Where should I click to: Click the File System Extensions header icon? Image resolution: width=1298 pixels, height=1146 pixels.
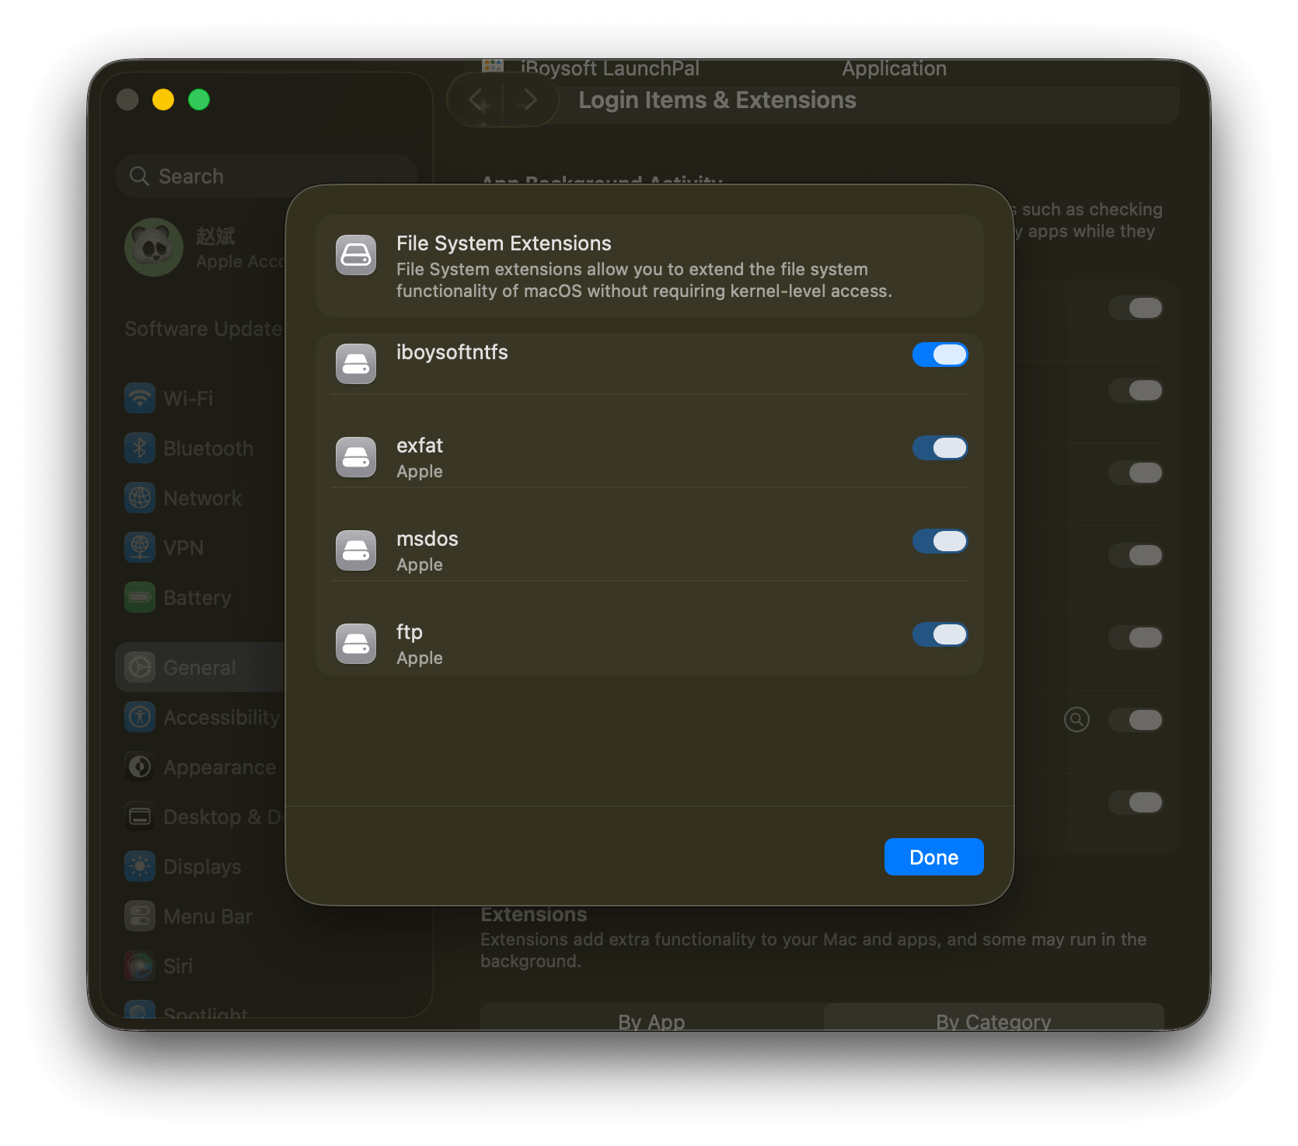356,255
